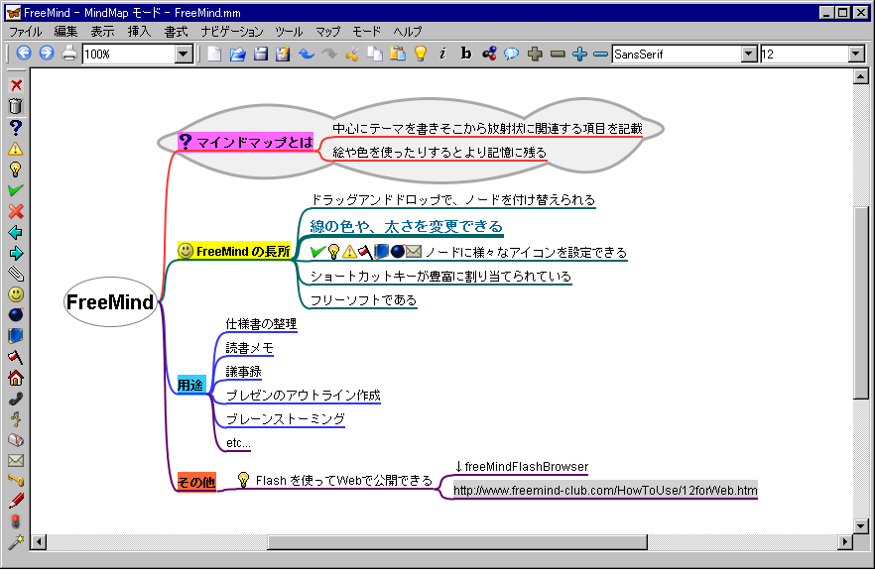This screenshot has height=573, width=875.
Task: Add the smiley face from left icon bar
Action: (16, 294)
